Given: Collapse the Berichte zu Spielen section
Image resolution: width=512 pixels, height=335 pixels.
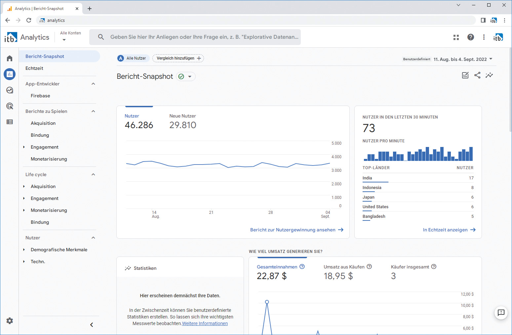Looking at the screenshot, I should (93, 111).
